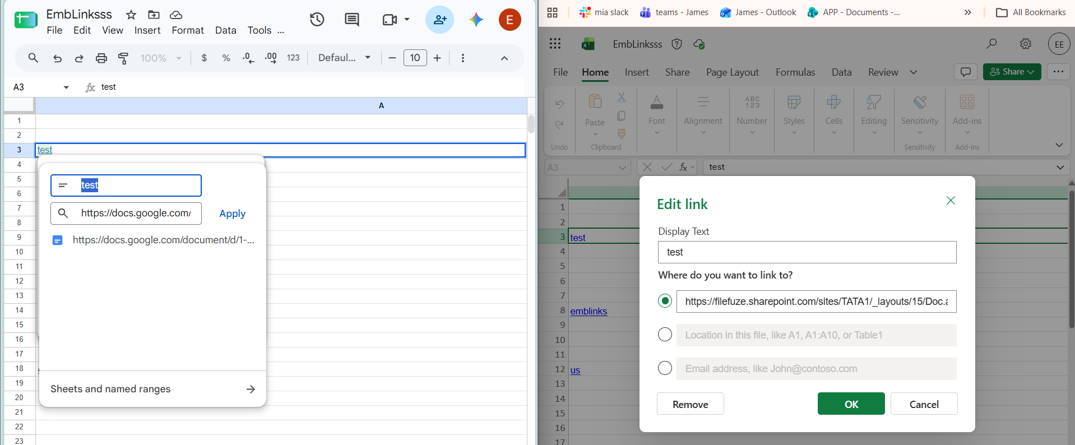Cancel the Edit link dialog
This screenshot has width=1075, height=445.
coord(924,404)
